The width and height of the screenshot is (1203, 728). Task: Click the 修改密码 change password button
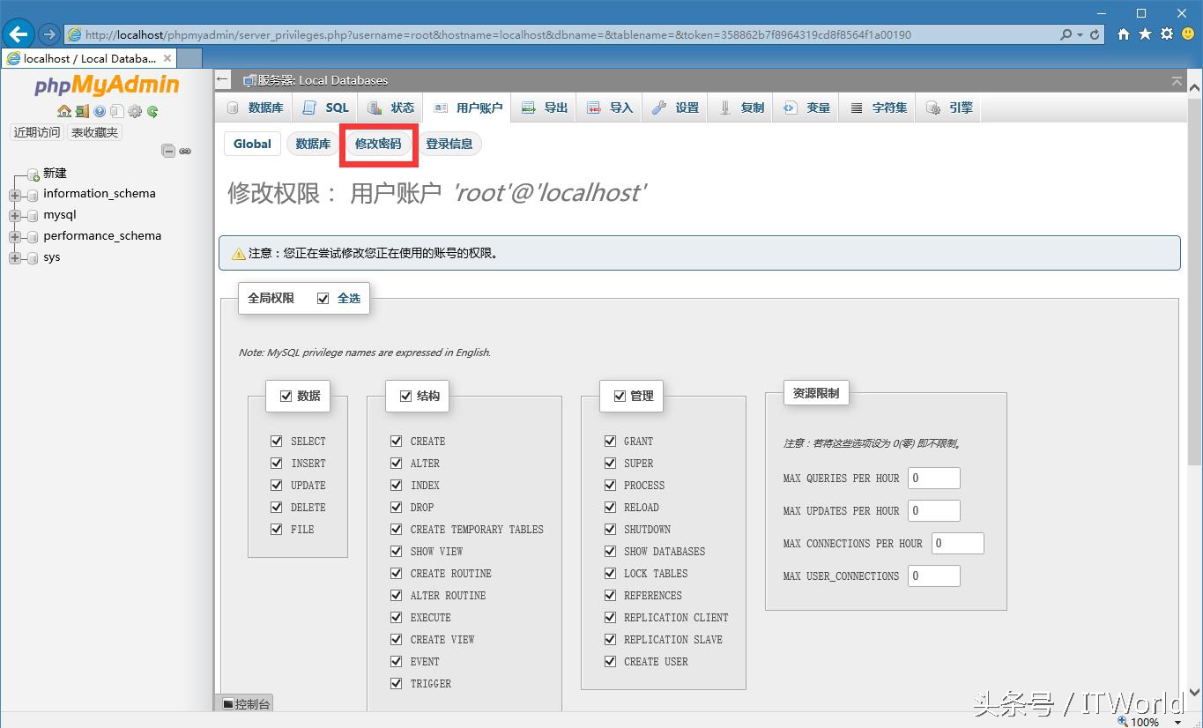378,144
